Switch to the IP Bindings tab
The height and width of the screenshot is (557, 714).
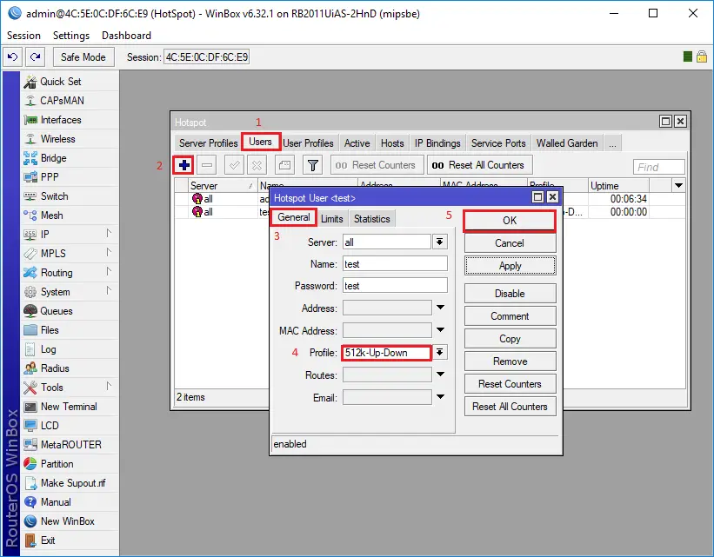[437, 143]
